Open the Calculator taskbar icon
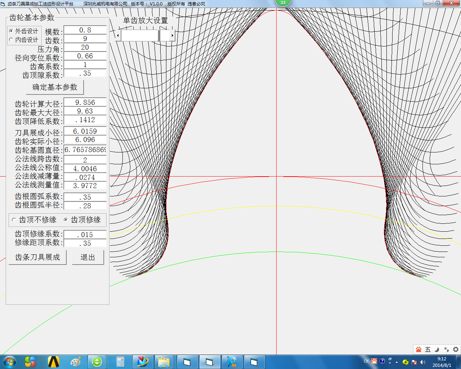The image size is (461, 369). [x=120, y=362]
